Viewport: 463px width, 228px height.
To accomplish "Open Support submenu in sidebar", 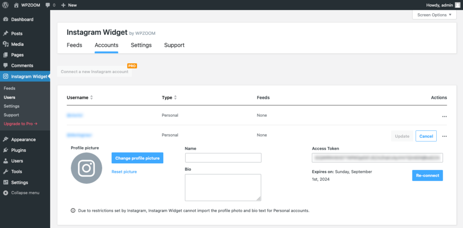I will (x=11, y=115).
